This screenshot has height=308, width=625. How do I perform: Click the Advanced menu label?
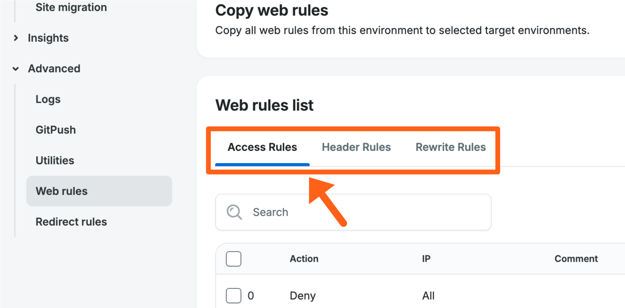[54, 69]
